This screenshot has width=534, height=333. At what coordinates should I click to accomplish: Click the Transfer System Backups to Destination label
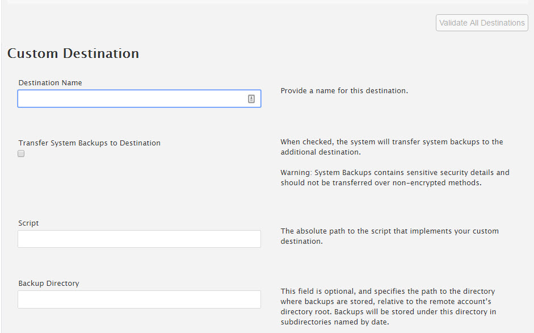tap(89, 143)
